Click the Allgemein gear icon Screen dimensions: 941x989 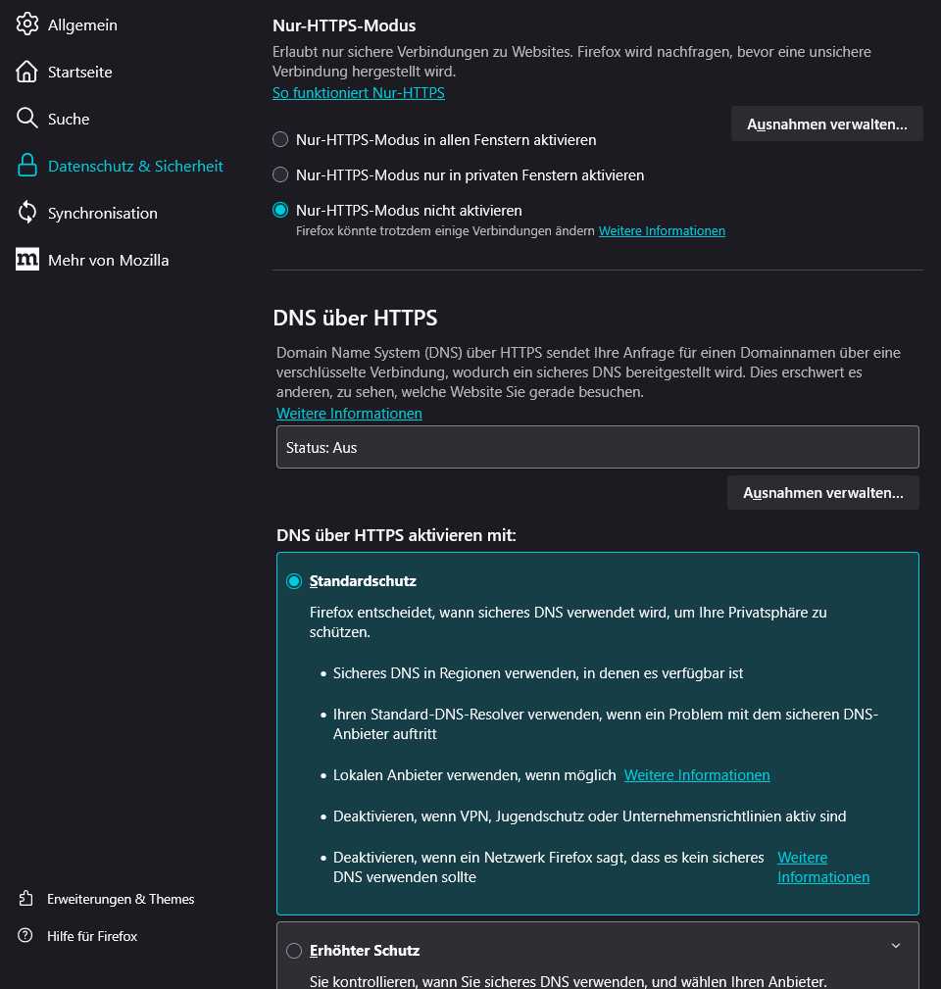pos(27,25)
